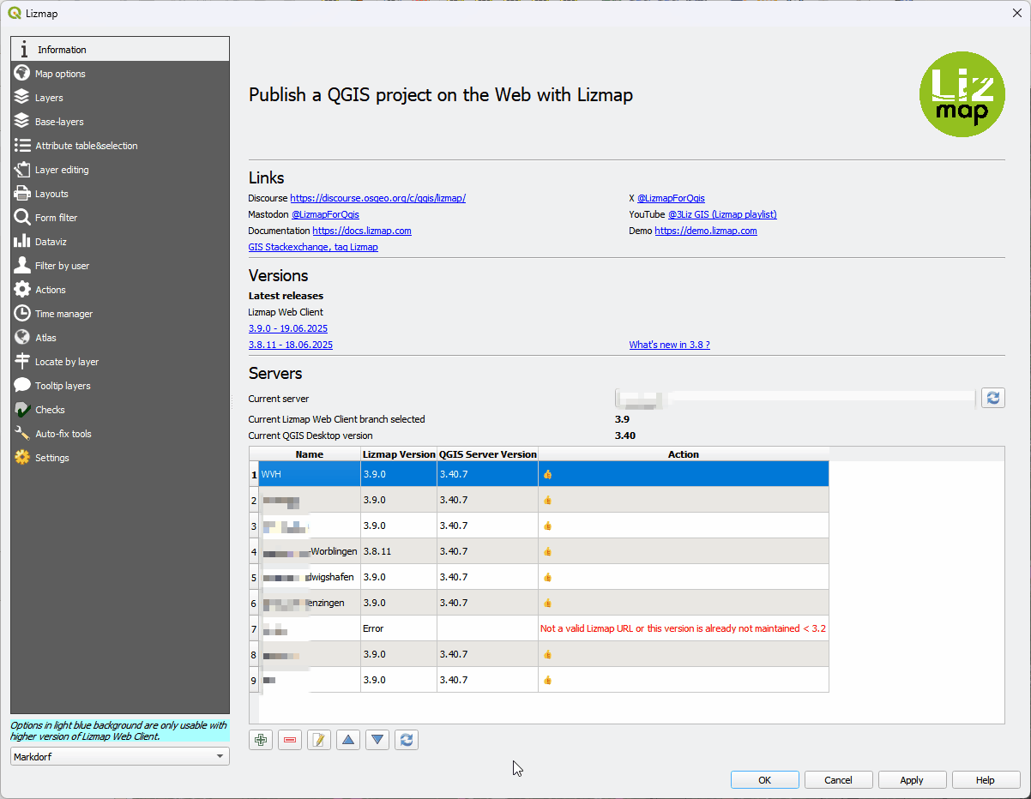
Task: Visit the Demo demo.lizmap.com link
Action: (706, 231)
